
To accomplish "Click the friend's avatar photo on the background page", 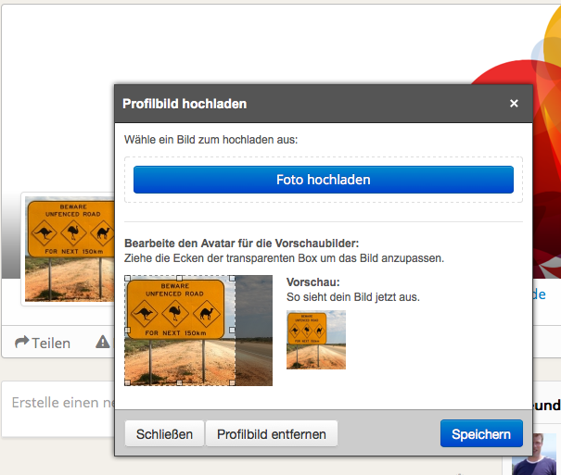I will [534, 455].
